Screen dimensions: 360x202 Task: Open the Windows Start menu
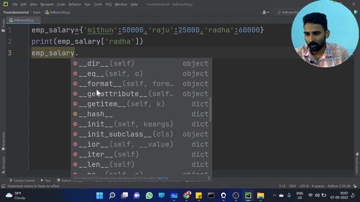coord(100,196)
